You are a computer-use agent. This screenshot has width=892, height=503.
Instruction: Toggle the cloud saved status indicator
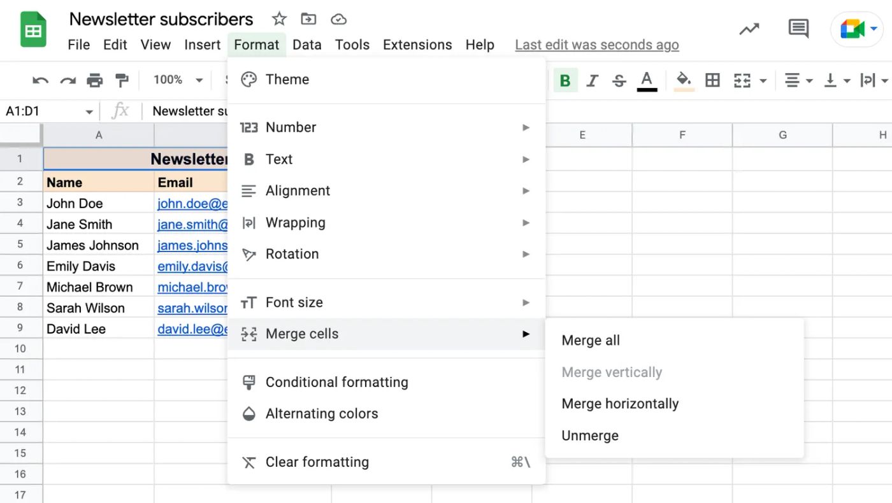click(x=338, y=19)
